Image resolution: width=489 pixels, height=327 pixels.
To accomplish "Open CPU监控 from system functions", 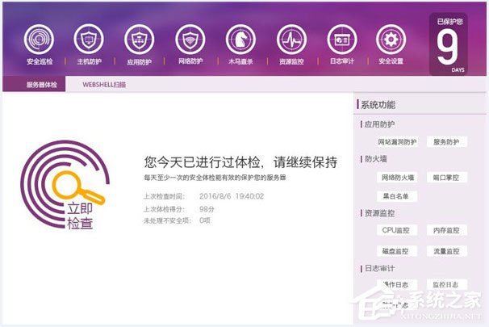I will (397, 230).
